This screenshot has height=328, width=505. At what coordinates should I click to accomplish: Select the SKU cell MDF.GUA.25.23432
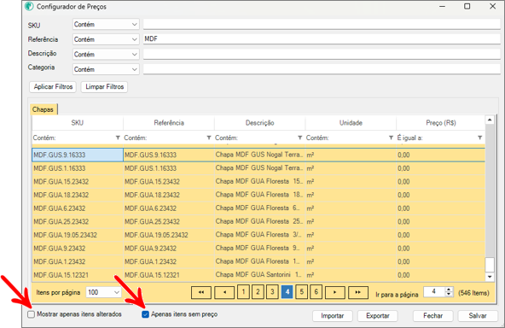[x=78, y=221]
